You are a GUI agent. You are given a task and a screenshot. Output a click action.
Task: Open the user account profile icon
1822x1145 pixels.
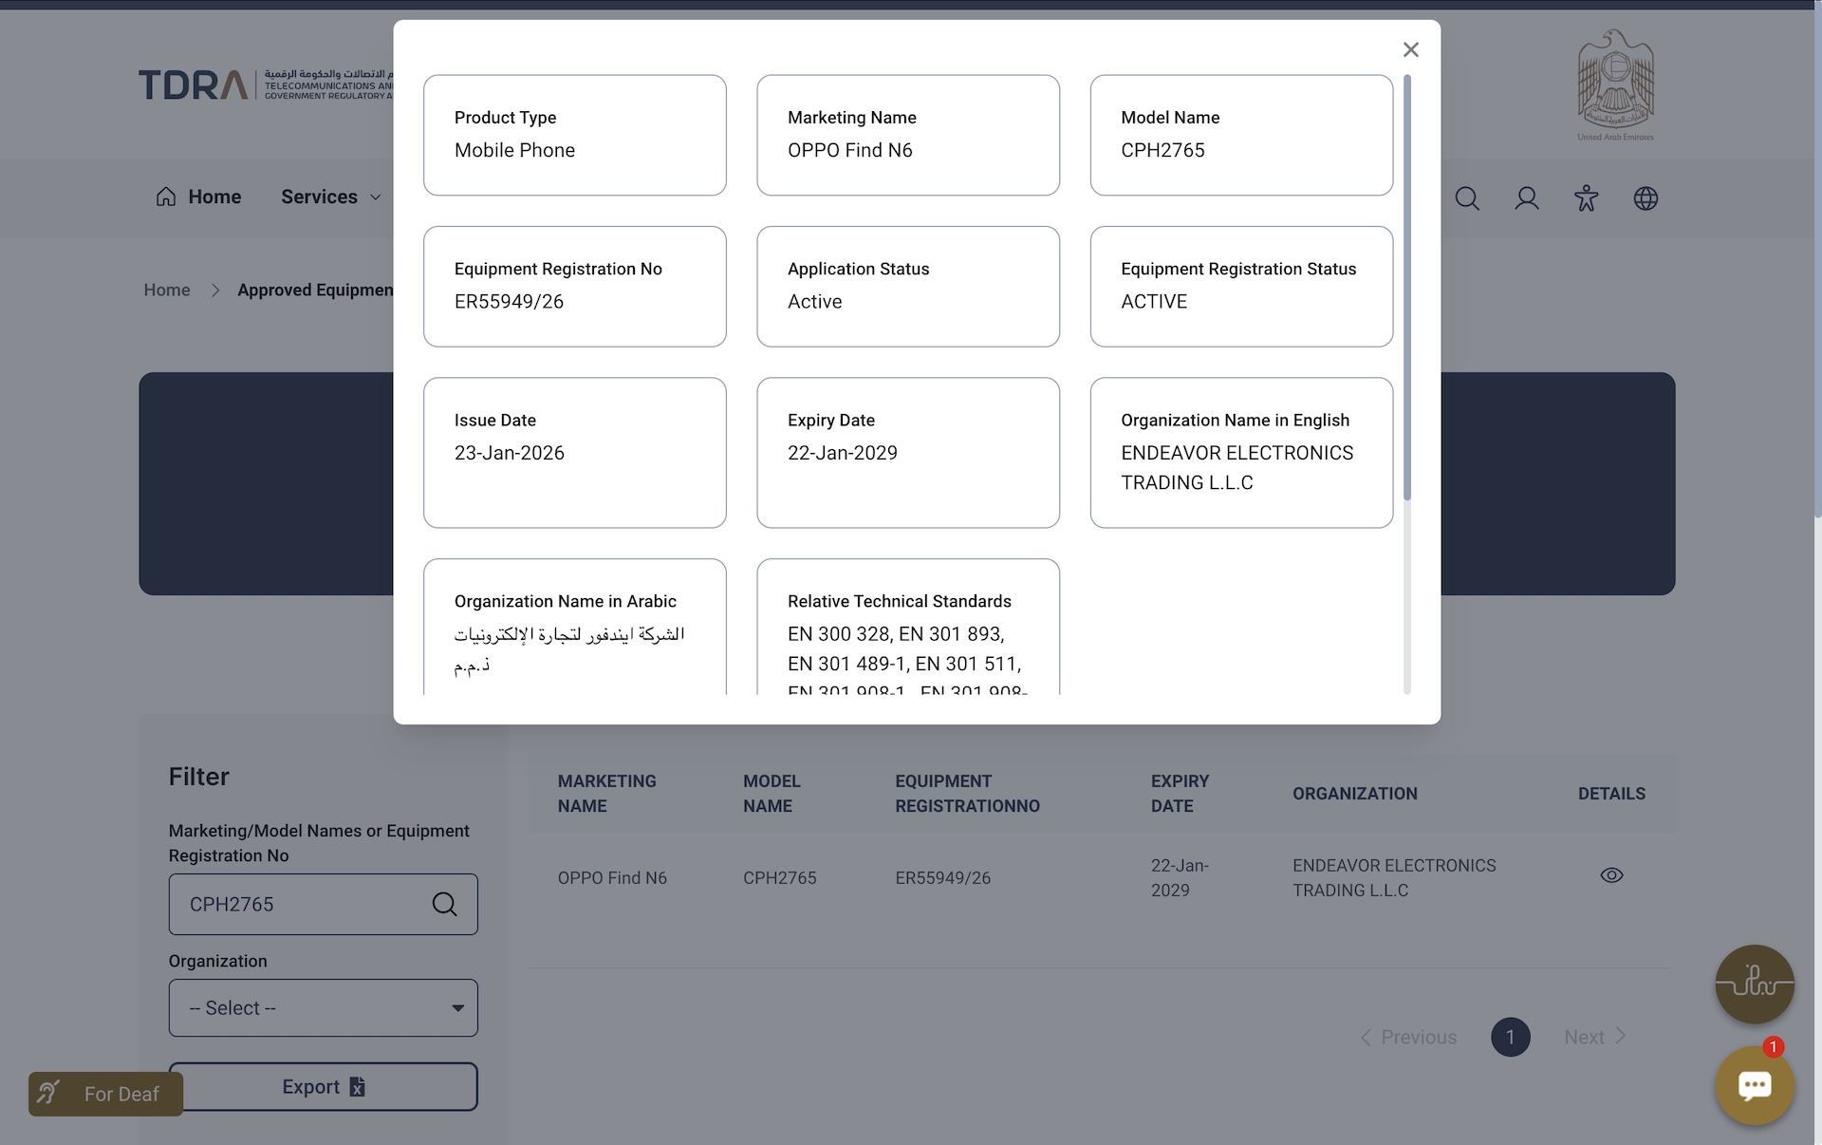[1527, 198]
